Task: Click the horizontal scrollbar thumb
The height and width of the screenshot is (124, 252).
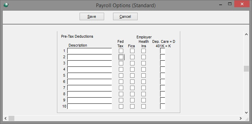Action: pyautogui.click(x=11, y=119)
